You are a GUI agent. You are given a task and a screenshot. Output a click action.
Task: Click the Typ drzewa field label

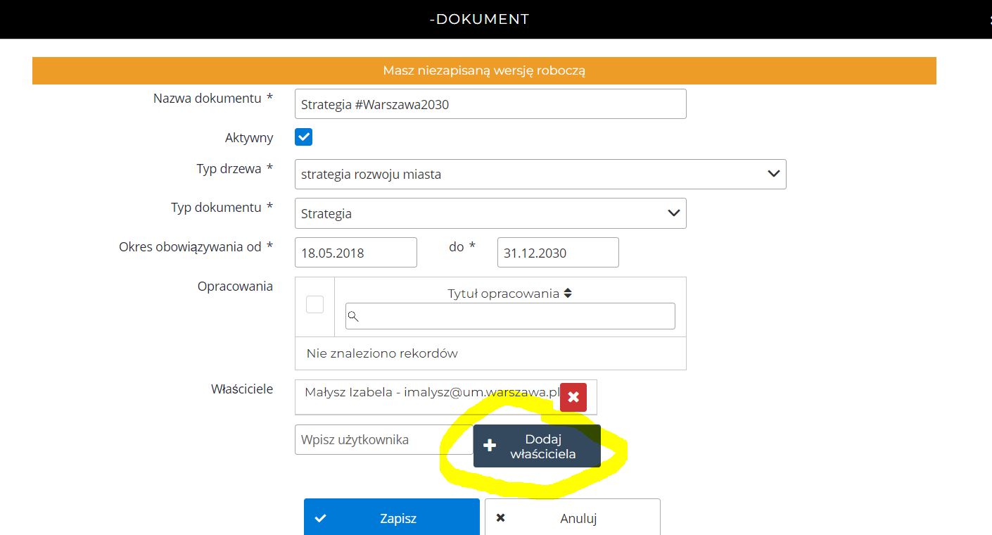point(229,169)
